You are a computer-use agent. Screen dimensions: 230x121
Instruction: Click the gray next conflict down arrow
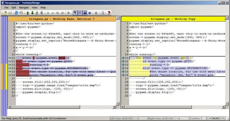(42, 13)
